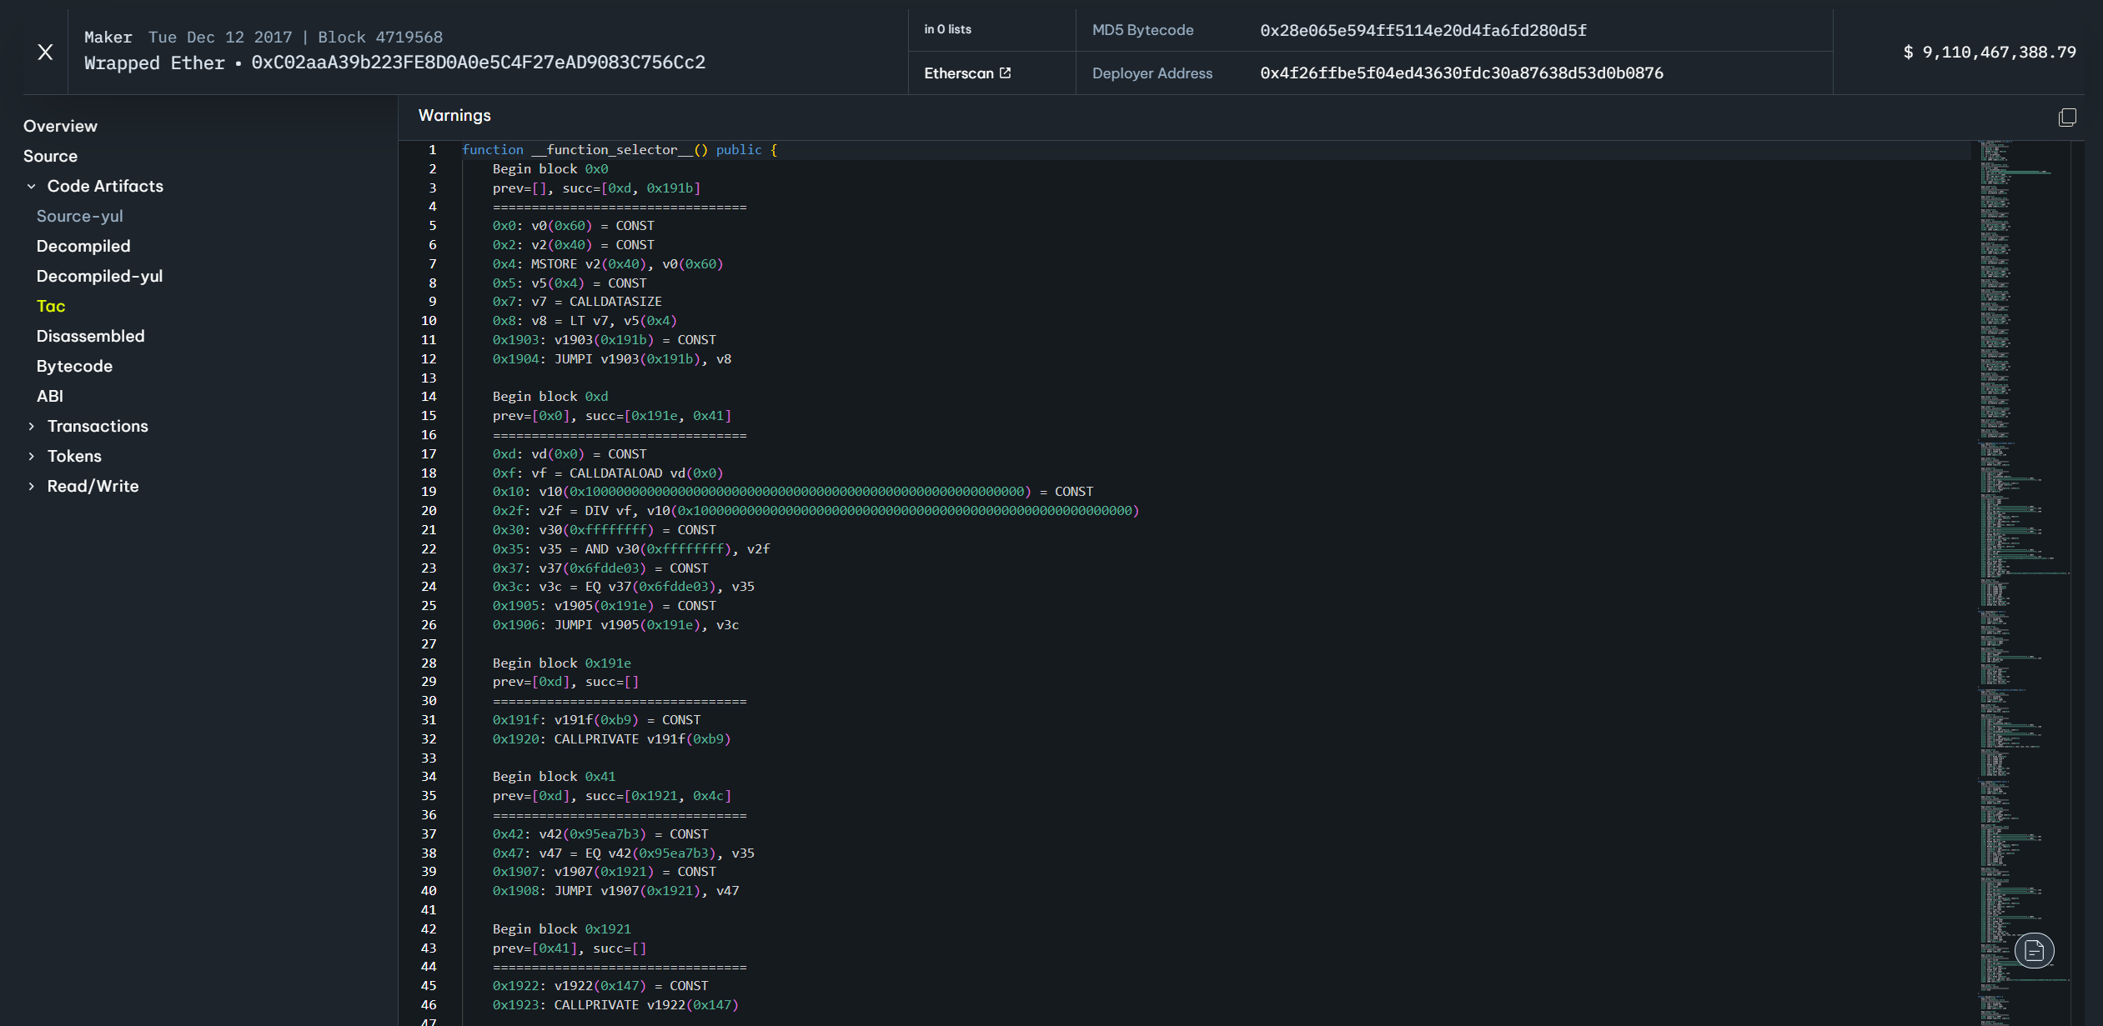
Task: Select the Source-yul artifact
Action: 79,217
